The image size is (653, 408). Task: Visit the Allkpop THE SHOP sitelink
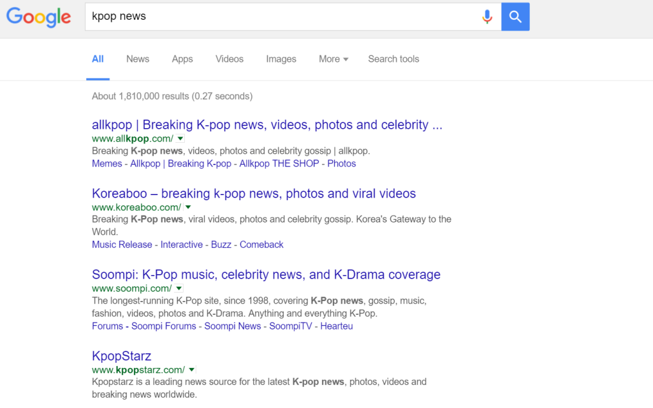coord(279,164)
